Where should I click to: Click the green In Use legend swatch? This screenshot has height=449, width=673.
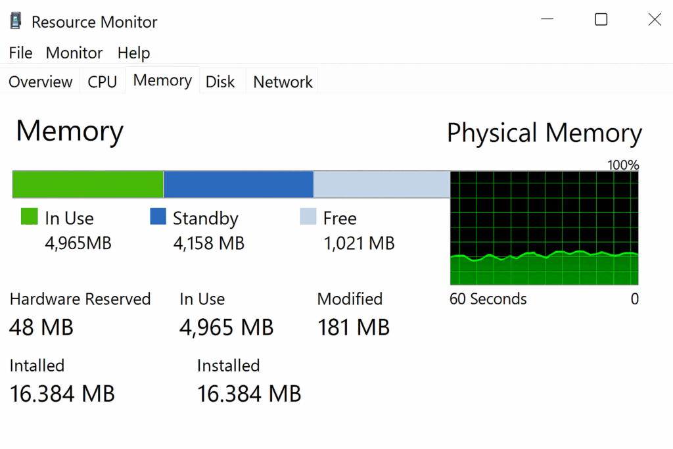[30, 217]
